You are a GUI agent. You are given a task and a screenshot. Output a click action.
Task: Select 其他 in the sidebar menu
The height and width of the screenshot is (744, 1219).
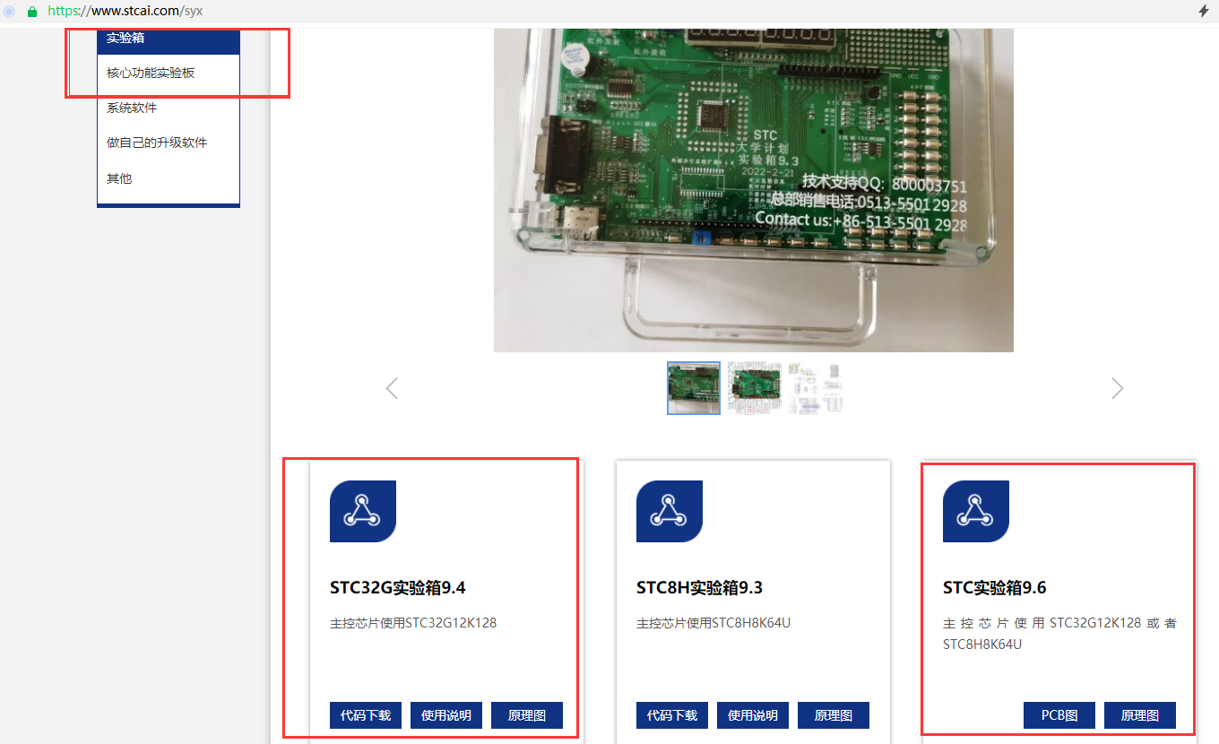(169, 178)
